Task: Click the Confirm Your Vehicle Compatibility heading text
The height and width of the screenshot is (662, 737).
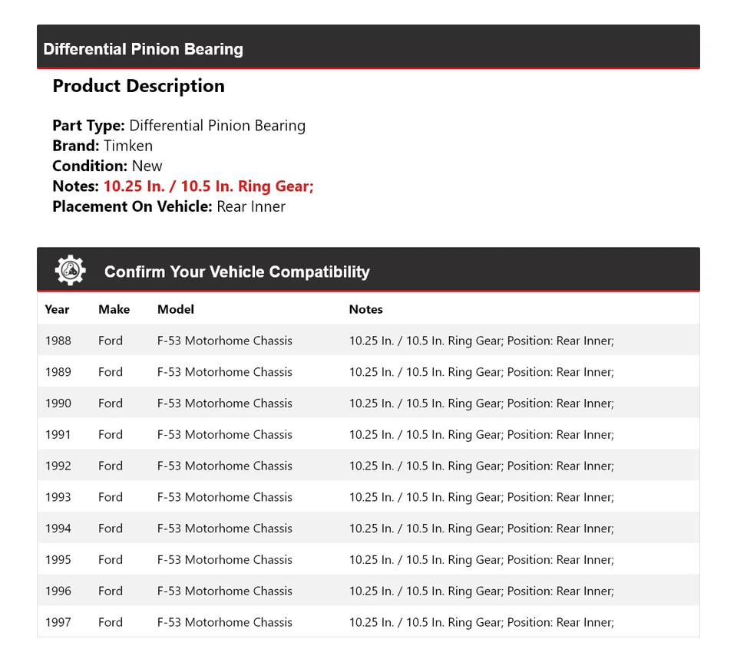Action: 236,272
